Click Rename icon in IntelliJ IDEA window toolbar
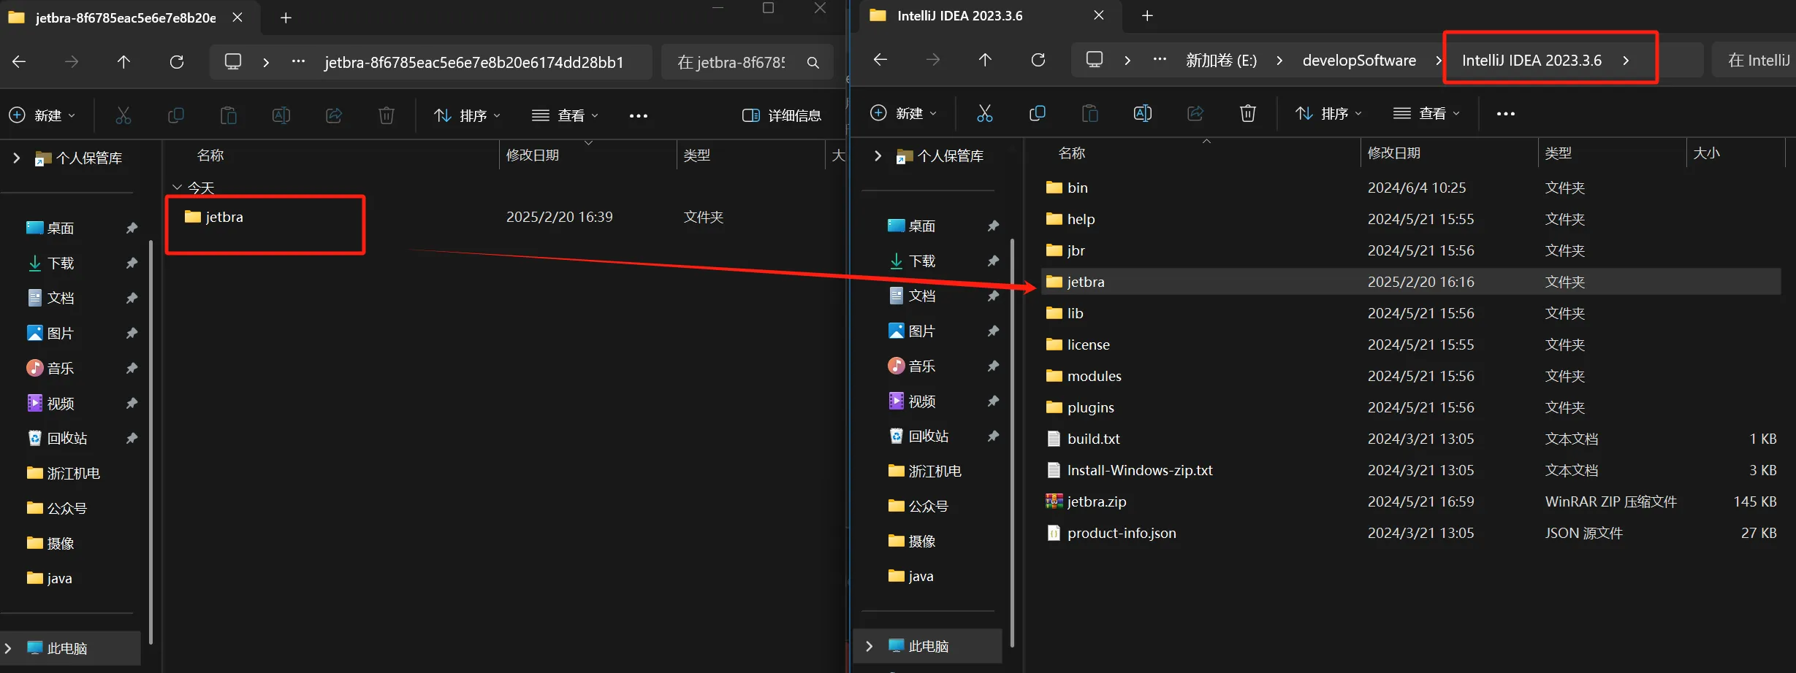 pyautogui.click(x=1142, y=113)
